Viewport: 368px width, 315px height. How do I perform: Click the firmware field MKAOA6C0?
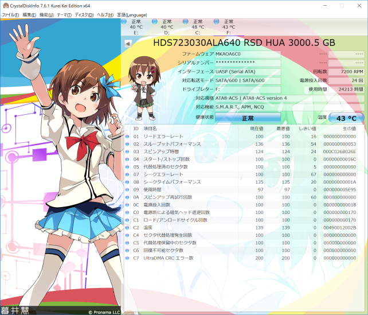248,54
